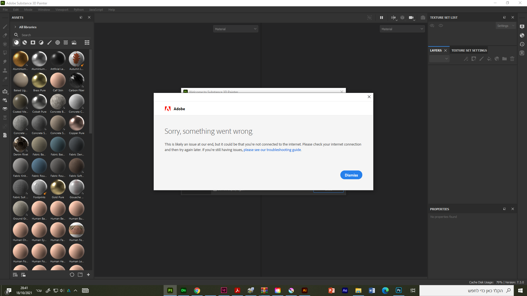Open the Python menu
This screenshot has height=296, width=527.
point(79,9)
